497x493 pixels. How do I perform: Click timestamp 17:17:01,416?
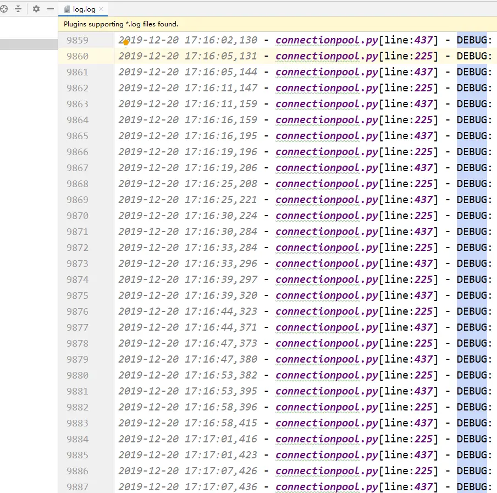(x=221, y=439)
